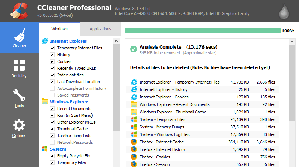
Task: Click IE icon beside Temporary Internet Files result
Action: point(134,82)
